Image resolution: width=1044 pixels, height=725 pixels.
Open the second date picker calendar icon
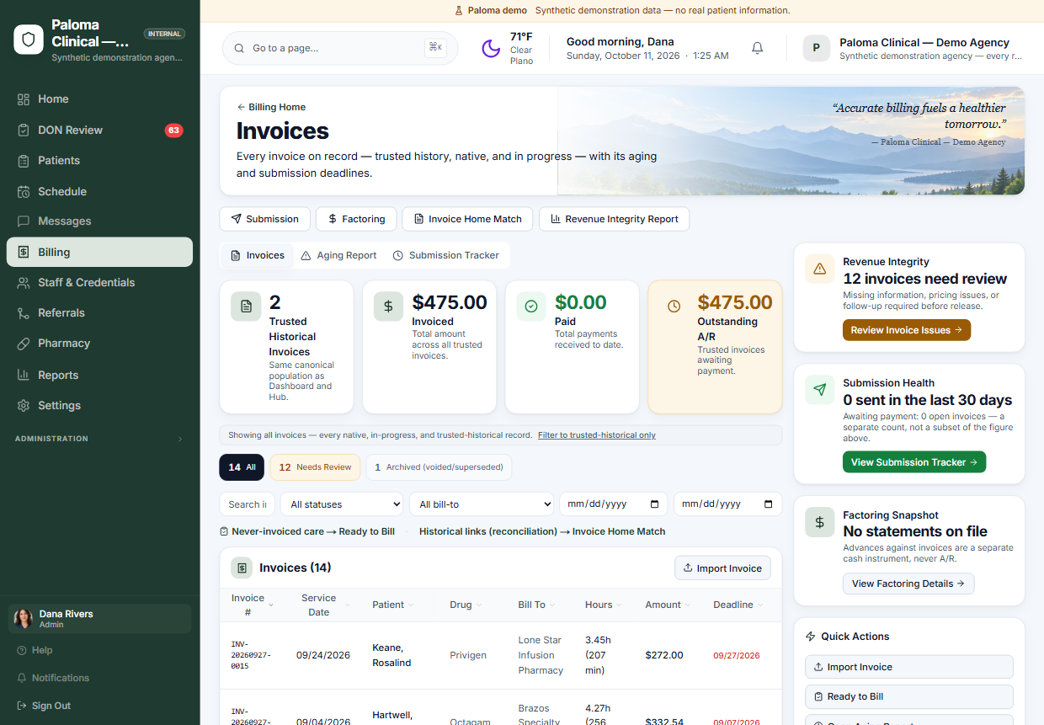769,504
